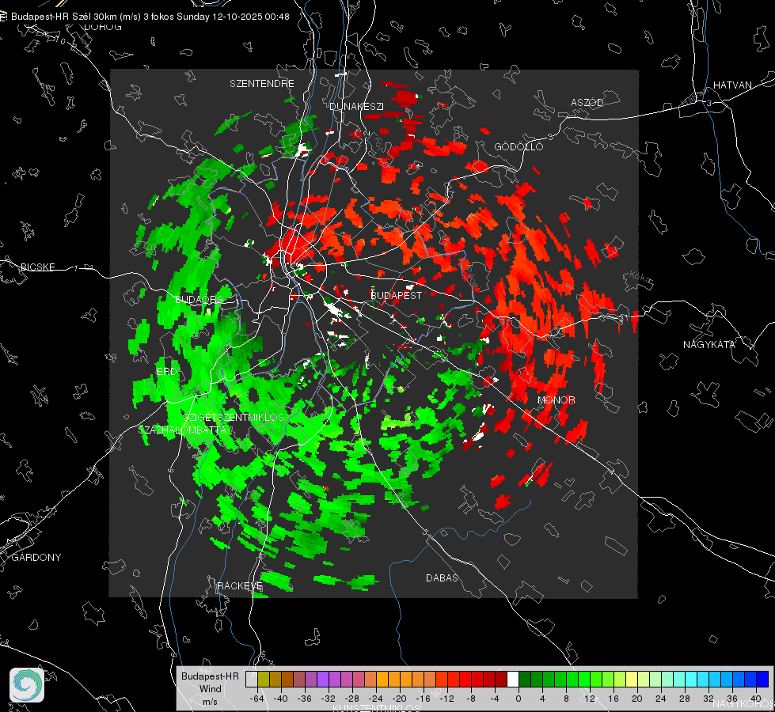This screenshot has width=775, height=712.
Task: Click the DABAS town label
Action: pyautogui.click(x=442, y=578)
